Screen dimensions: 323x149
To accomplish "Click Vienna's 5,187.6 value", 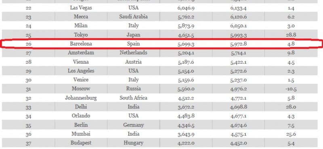I will [x=186, y=62].
